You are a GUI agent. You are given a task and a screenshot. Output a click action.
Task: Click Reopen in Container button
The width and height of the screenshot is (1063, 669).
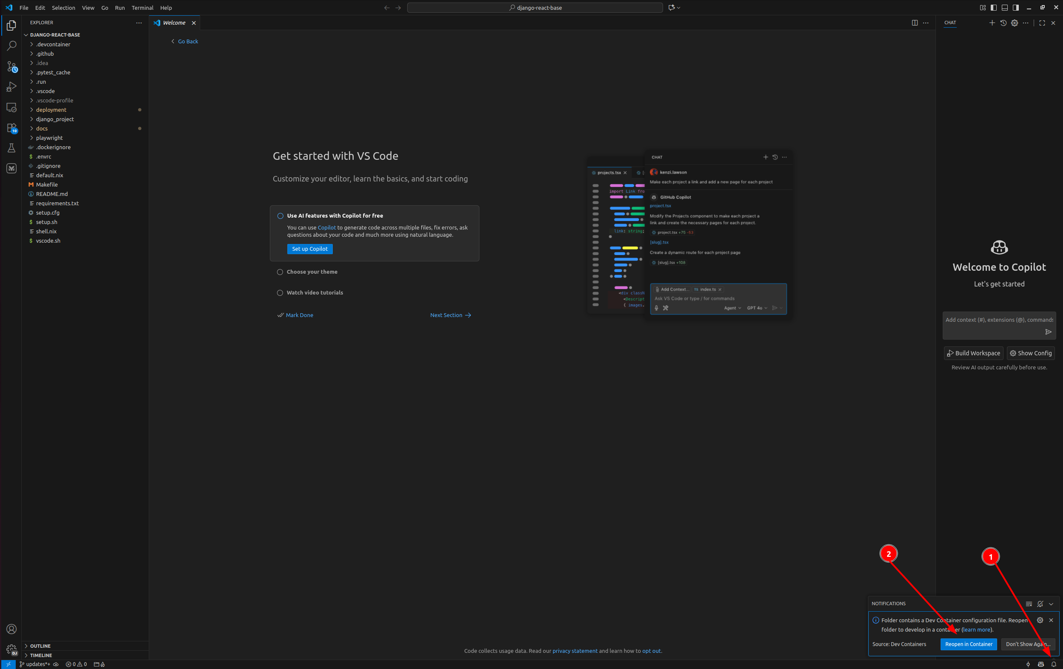[x=969, y=644]
